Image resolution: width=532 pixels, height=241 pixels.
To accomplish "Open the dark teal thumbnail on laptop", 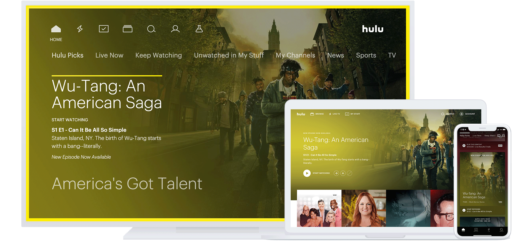I will 408,208.
